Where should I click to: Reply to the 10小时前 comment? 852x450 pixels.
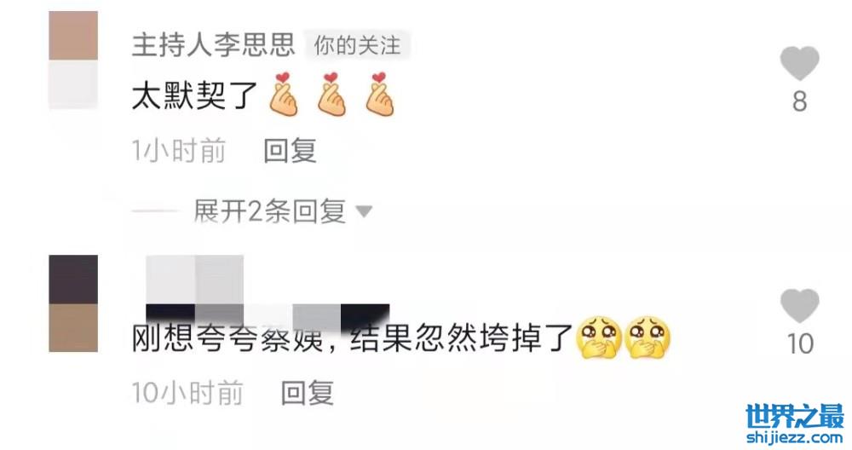(307, 392)
